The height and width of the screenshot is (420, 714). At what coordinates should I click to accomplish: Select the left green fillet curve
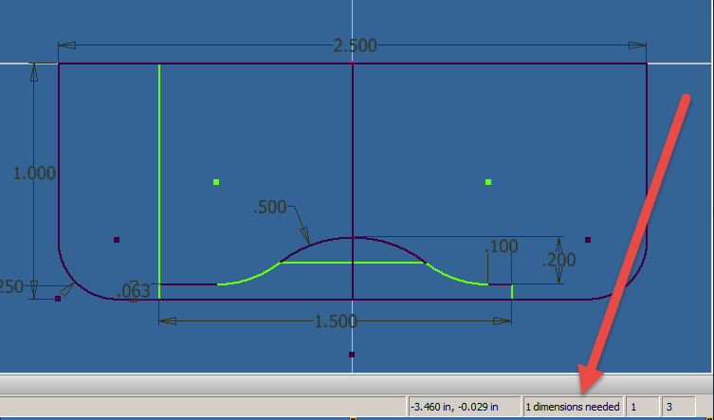[249, 277]
